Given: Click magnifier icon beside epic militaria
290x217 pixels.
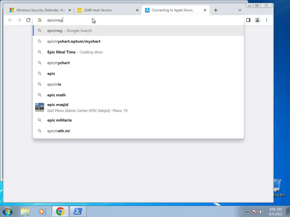Looking at the screenshot, I should click(40, 120).
